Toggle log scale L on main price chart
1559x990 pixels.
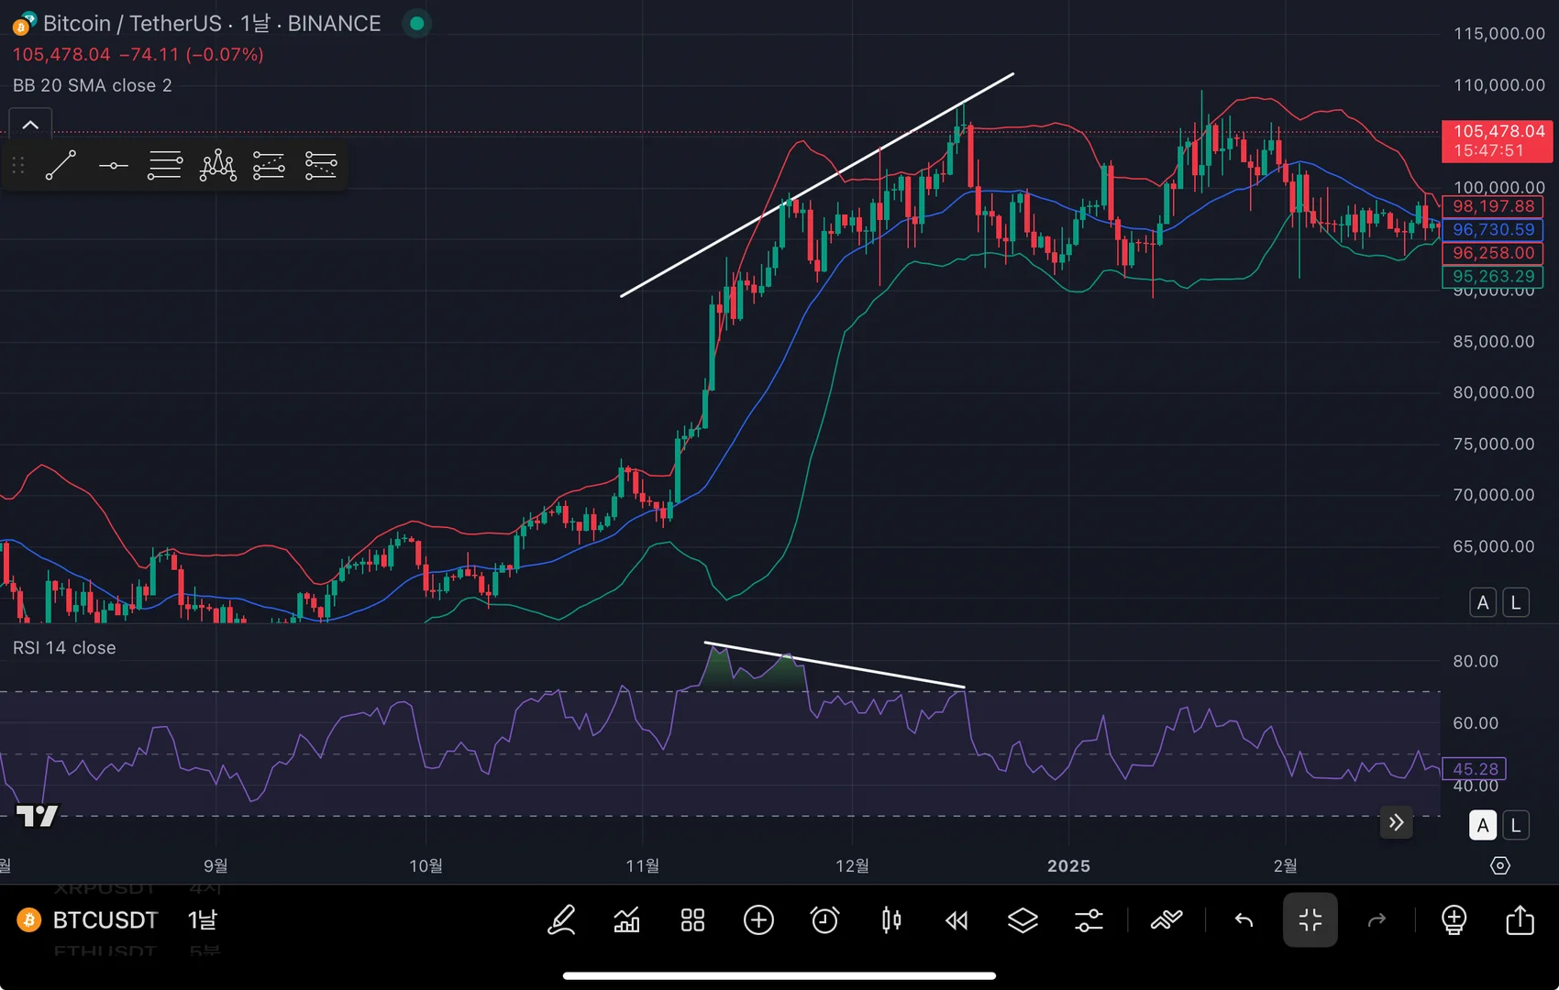(1516, 602)
